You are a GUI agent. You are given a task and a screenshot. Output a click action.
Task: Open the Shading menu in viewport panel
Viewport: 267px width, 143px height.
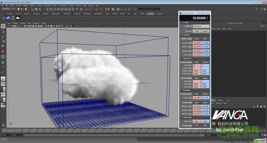click(15, 23)
